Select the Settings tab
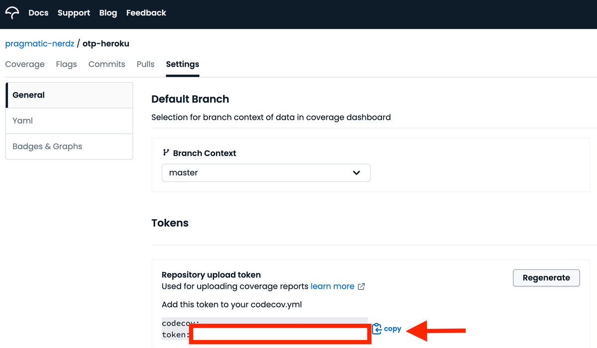 [x=183, y=64]
